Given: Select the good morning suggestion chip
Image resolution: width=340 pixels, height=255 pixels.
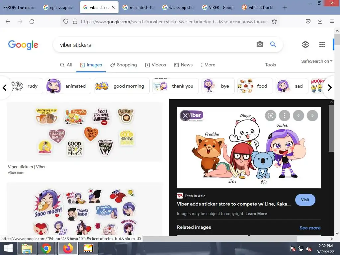Looking at the screenshot, I should click(122, 86).
